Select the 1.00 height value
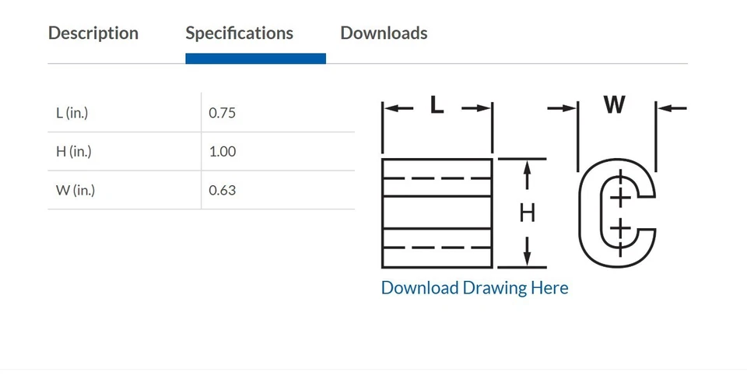The image size is (747, 383). tap(223, 151)
